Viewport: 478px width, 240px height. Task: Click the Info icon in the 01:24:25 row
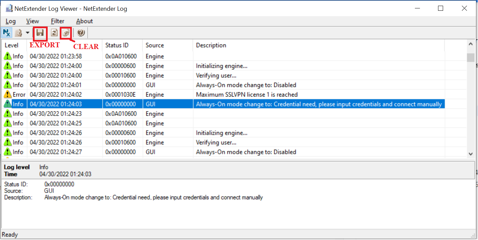(8, 123)
